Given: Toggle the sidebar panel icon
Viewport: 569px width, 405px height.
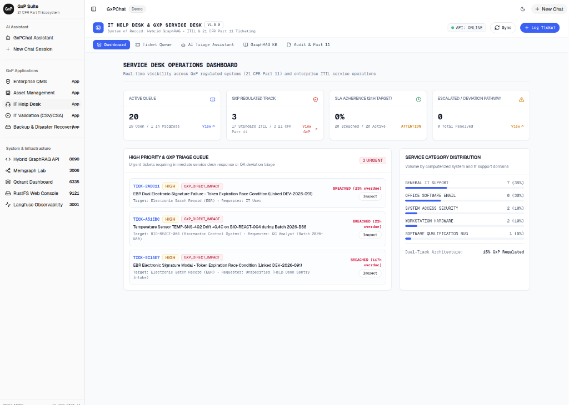Looking at the screenshot, I should [x=93, y=9].
